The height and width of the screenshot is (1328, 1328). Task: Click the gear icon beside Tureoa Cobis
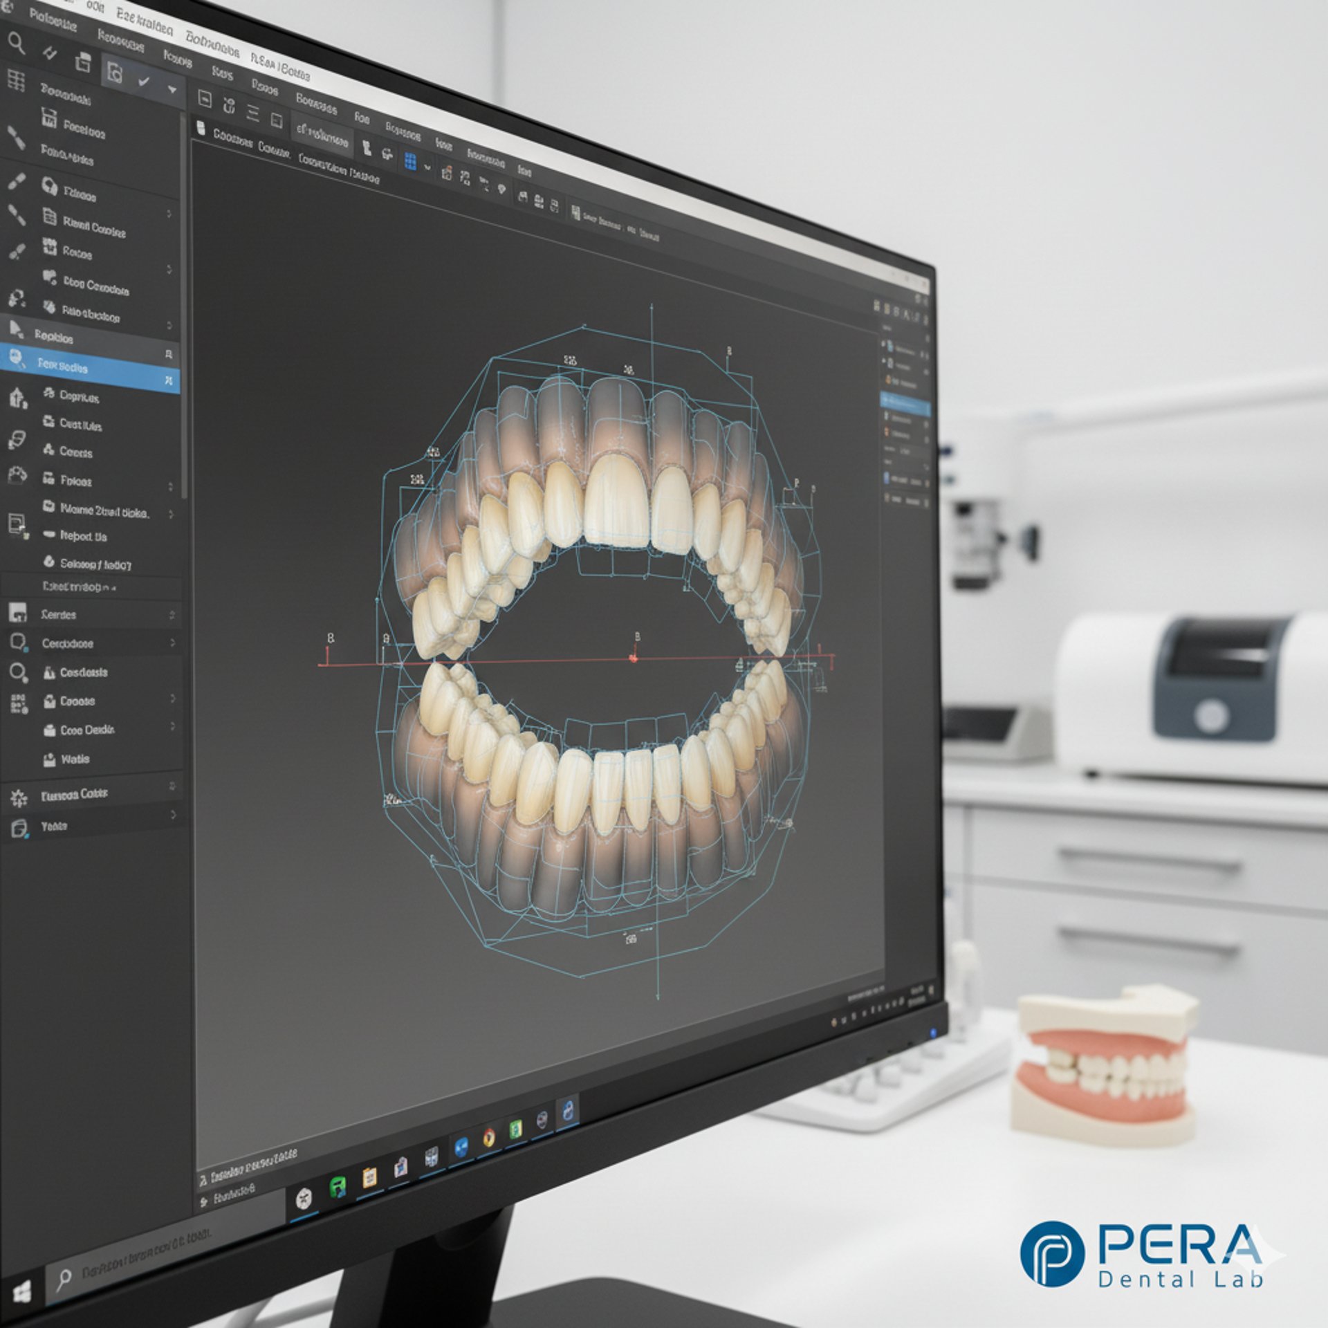pyautogui.click(x=19, y=799)
